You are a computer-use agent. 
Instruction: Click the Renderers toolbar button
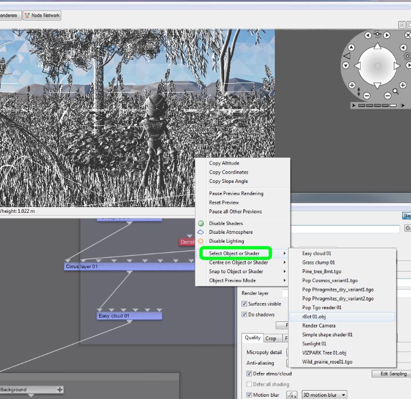click(x=10, y=16)
